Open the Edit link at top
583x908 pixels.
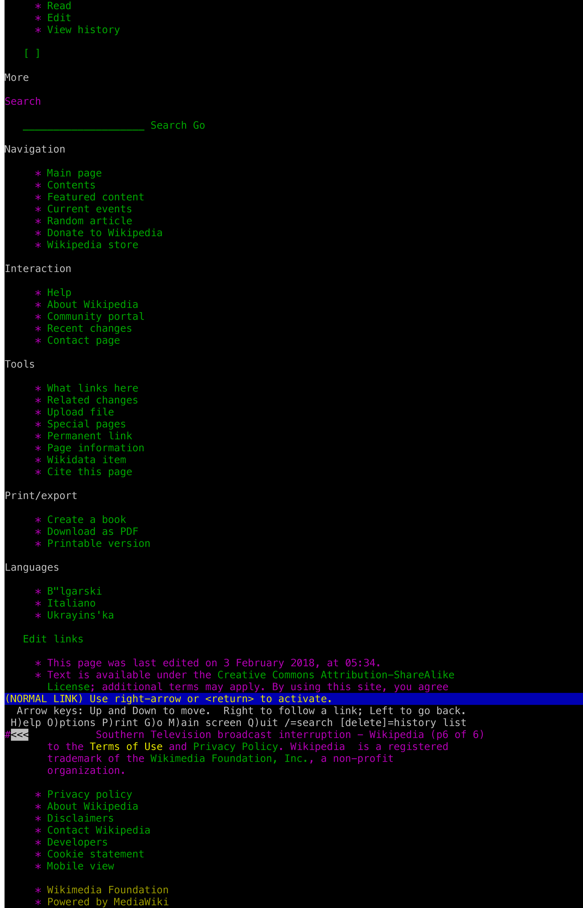(x=59, y=18)
